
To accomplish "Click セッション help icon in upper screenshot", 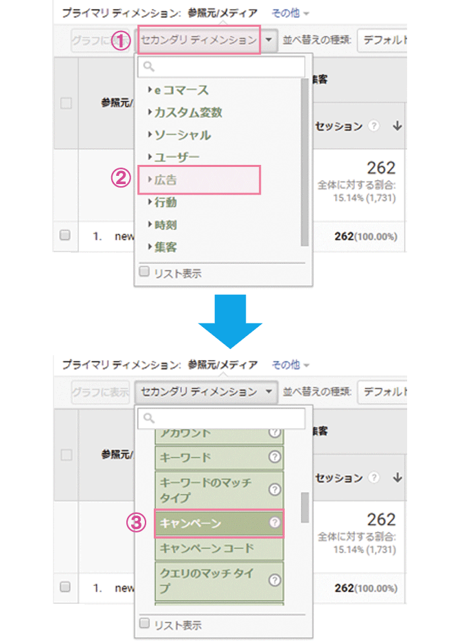I will (x=373, y=126).
